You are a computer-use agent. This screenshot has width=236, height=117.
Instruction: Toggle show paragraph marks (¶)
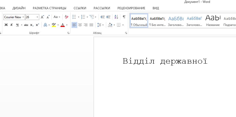pos(124,17)
